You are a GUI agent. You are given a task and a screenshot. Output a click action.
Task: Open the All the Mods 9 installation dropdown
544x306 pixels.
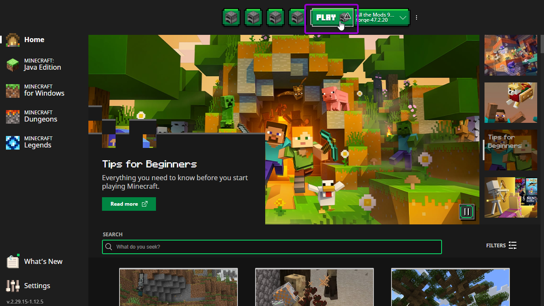[402, 18]
